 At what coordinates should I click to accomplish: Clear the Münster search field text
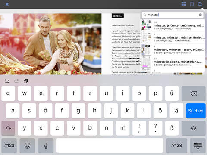click(200, 15)
